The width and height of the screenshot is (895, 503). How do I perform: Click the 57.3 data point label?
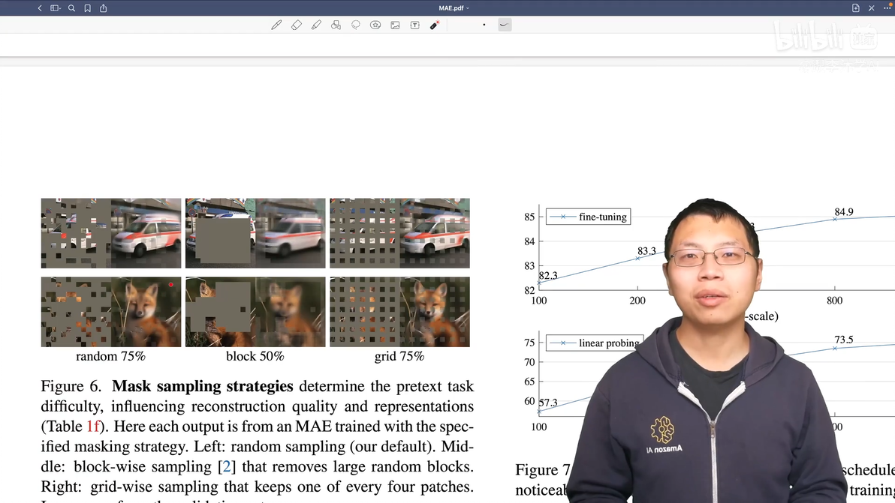point(548,403)
